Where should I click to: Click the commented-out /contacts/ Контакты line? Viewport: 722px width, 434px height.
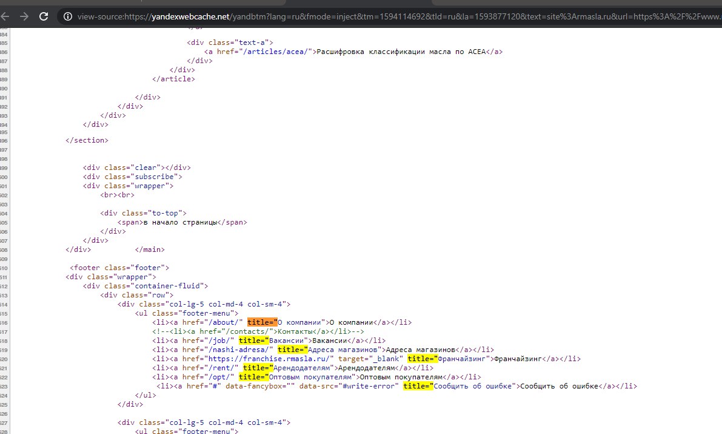(x=258, y=331)
